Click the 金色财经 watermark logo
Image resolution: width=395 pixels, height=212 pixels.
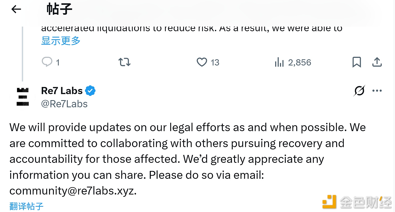(x=357, y=202)
